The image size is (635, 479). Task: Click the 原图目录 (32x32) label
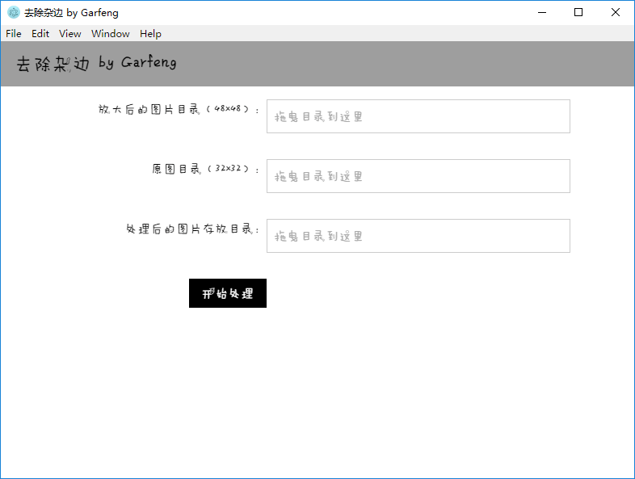[205, 169]
